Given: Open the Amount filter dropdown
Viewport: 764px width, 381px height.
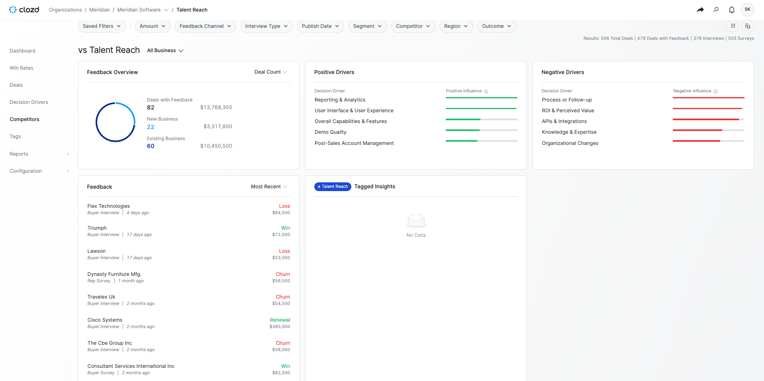Looking at the screenshot, I should point(153,26).
